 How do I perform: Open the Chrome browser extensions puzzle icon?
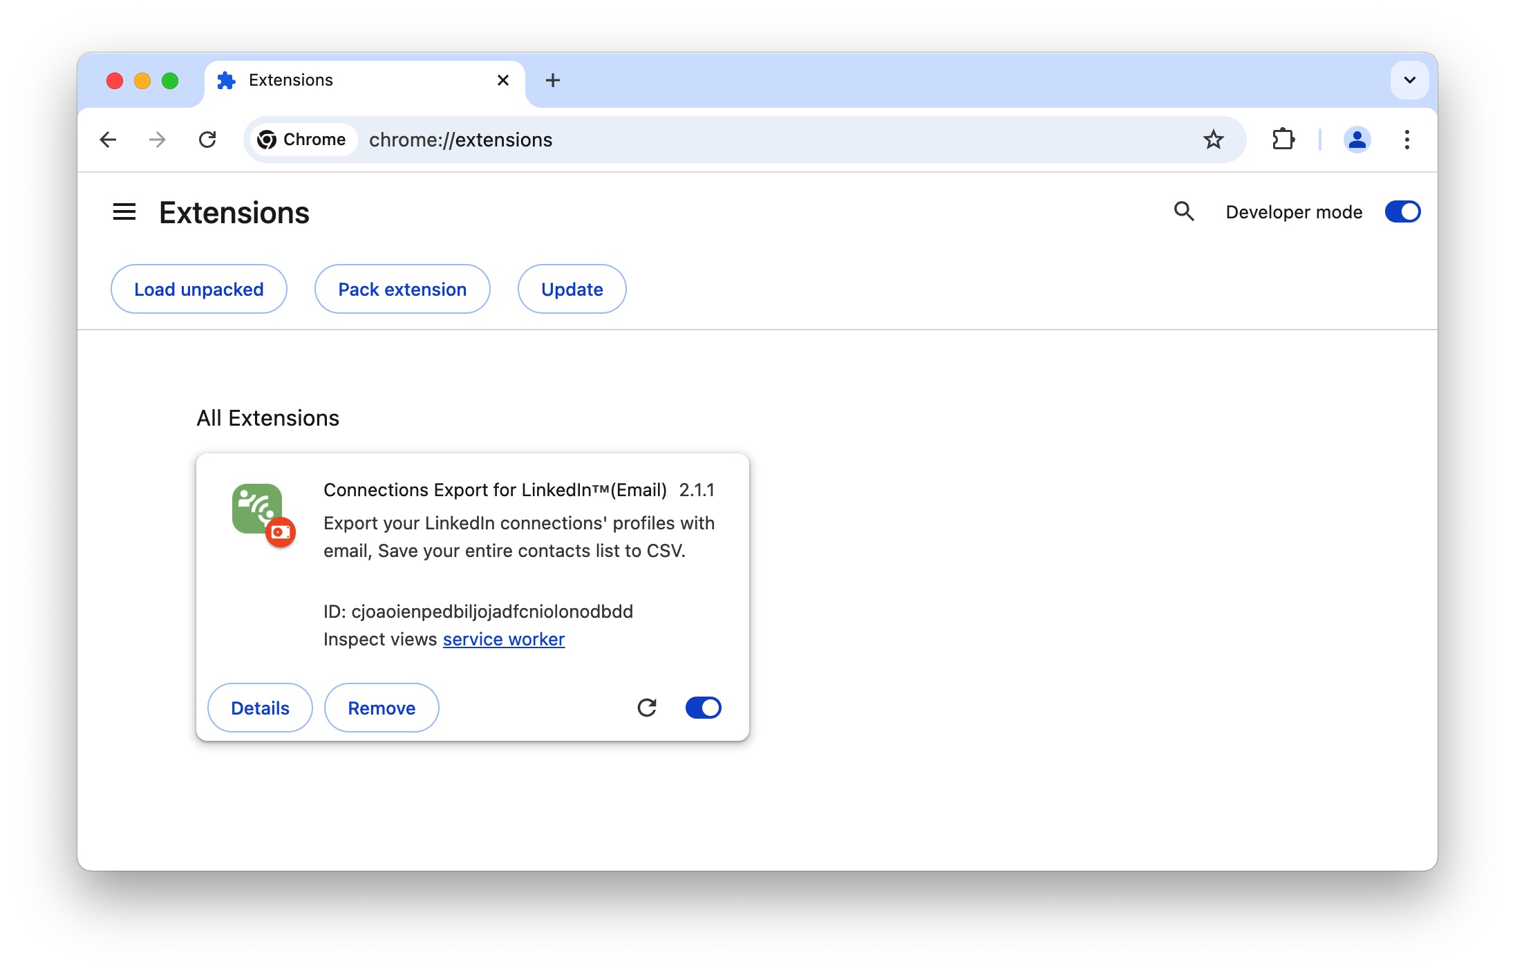click(1283, 140)
